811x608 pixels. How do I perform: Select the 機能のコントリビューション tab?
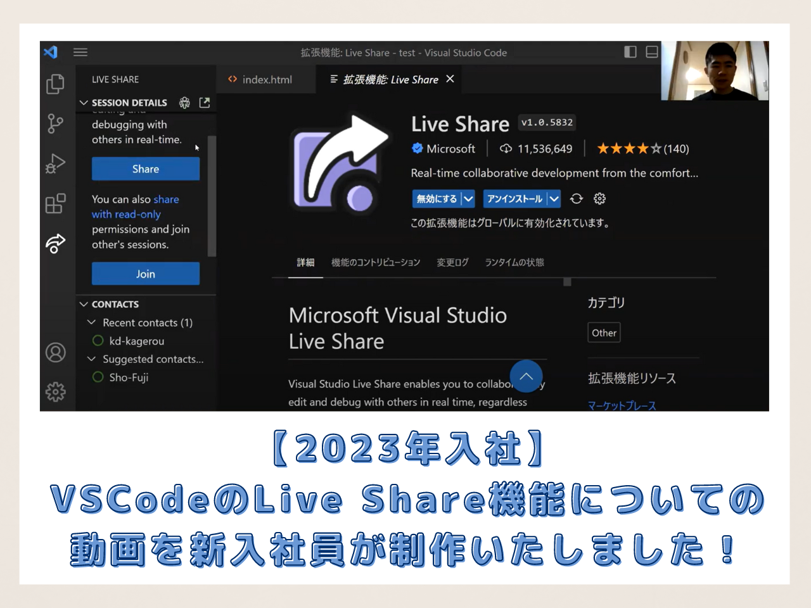click(376, 262)
